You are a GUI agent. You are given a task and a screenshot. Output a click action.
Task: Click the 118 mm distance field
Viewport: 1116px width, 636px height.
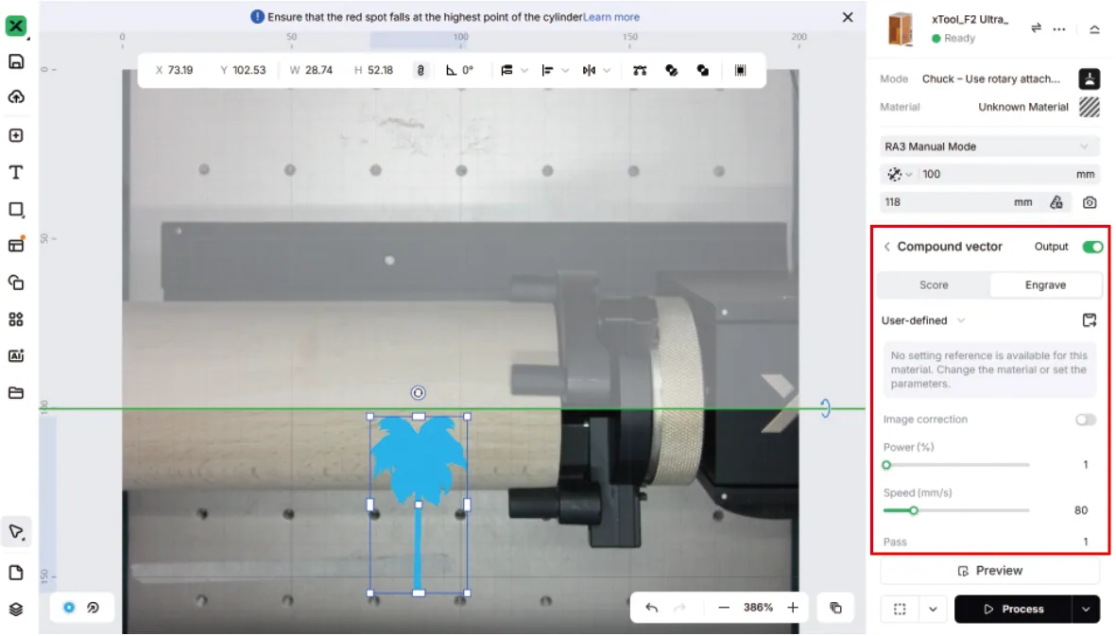coord(959,203)
